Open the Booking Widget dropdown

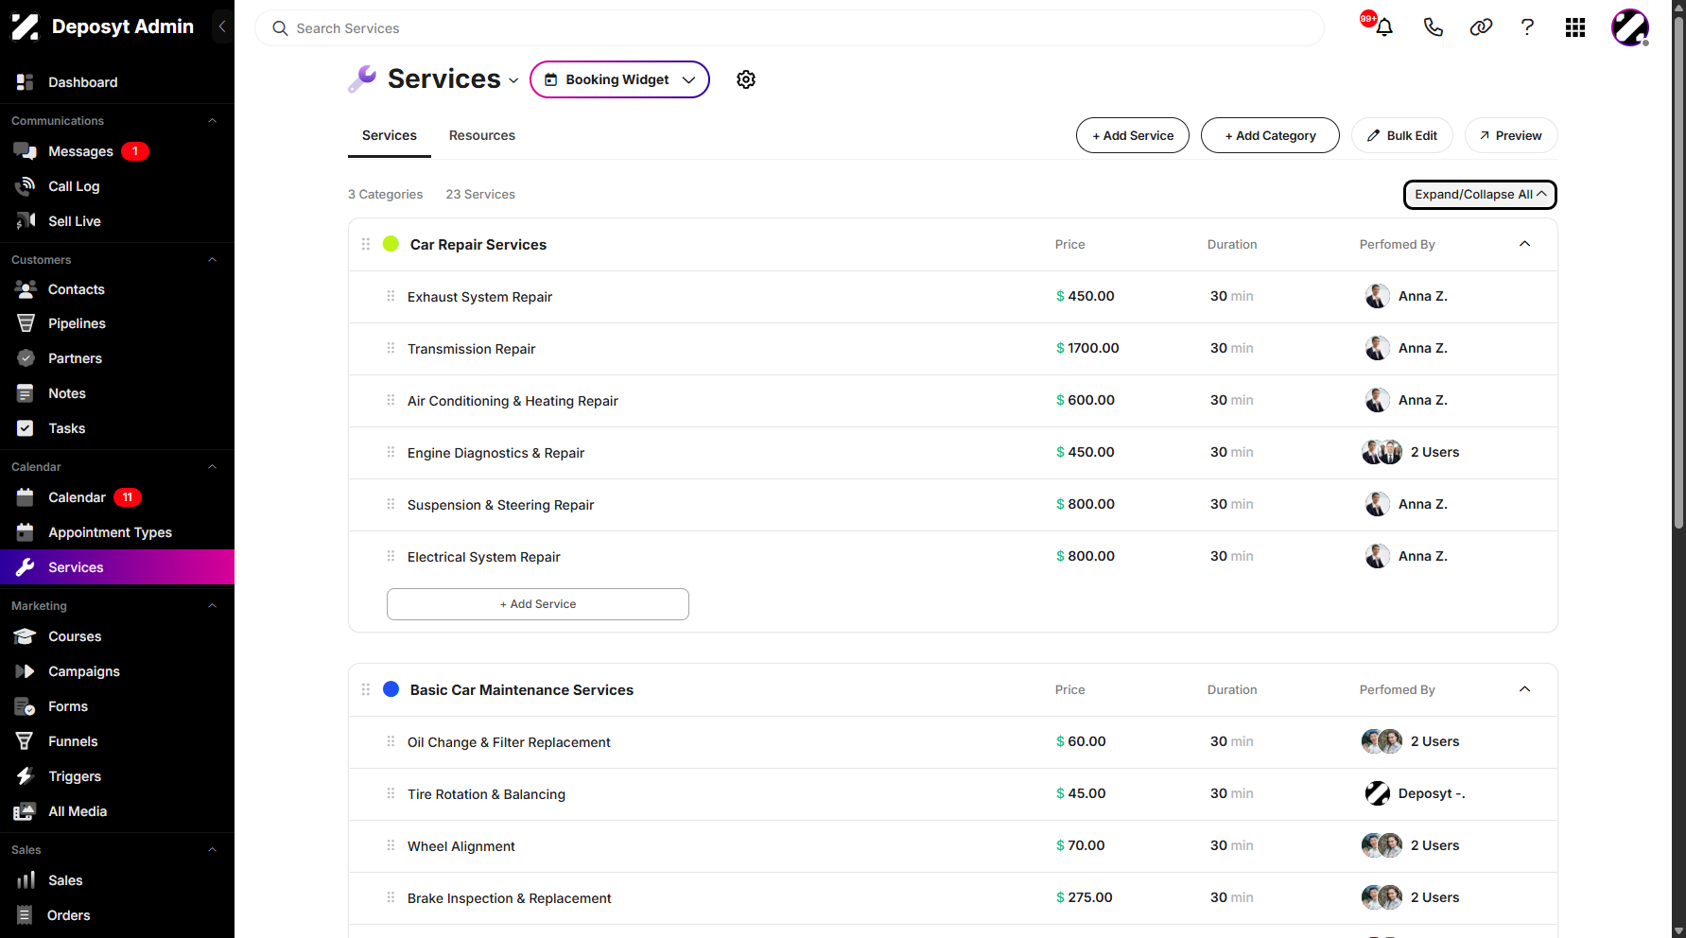[x=619, y=79]
